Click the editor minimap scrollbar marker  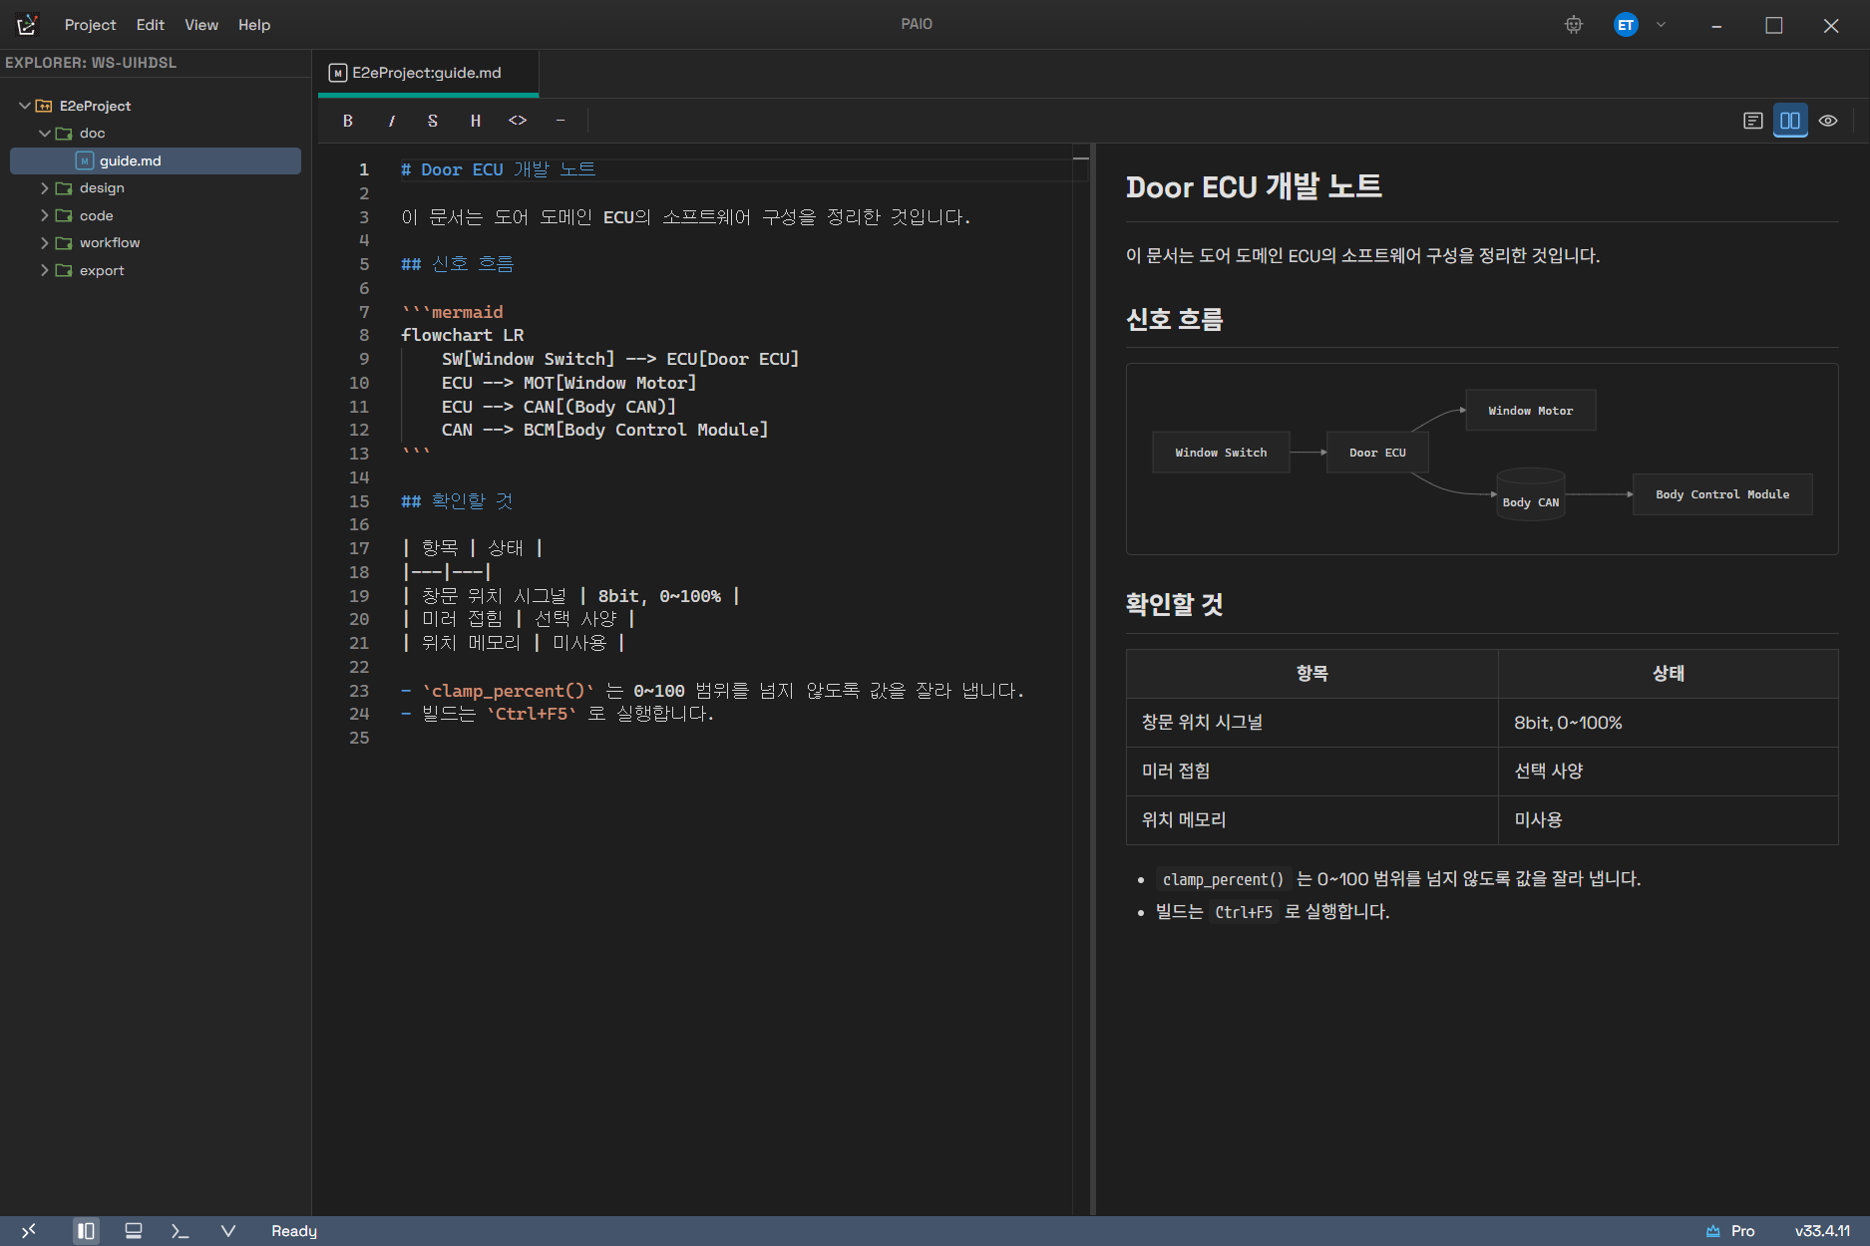click(1081, 157)
